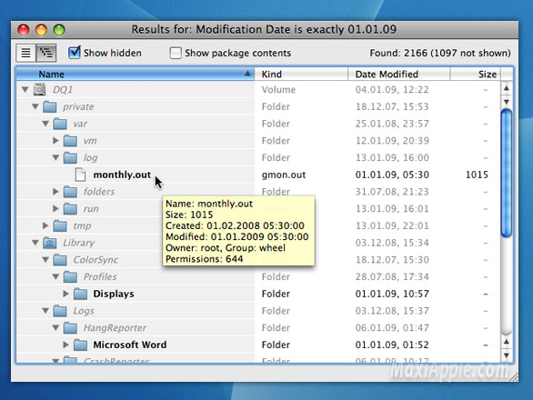Click the monthly.out document icon
Image resolution: width=533 pixels, height=400 pixels.
pos(80,175)
